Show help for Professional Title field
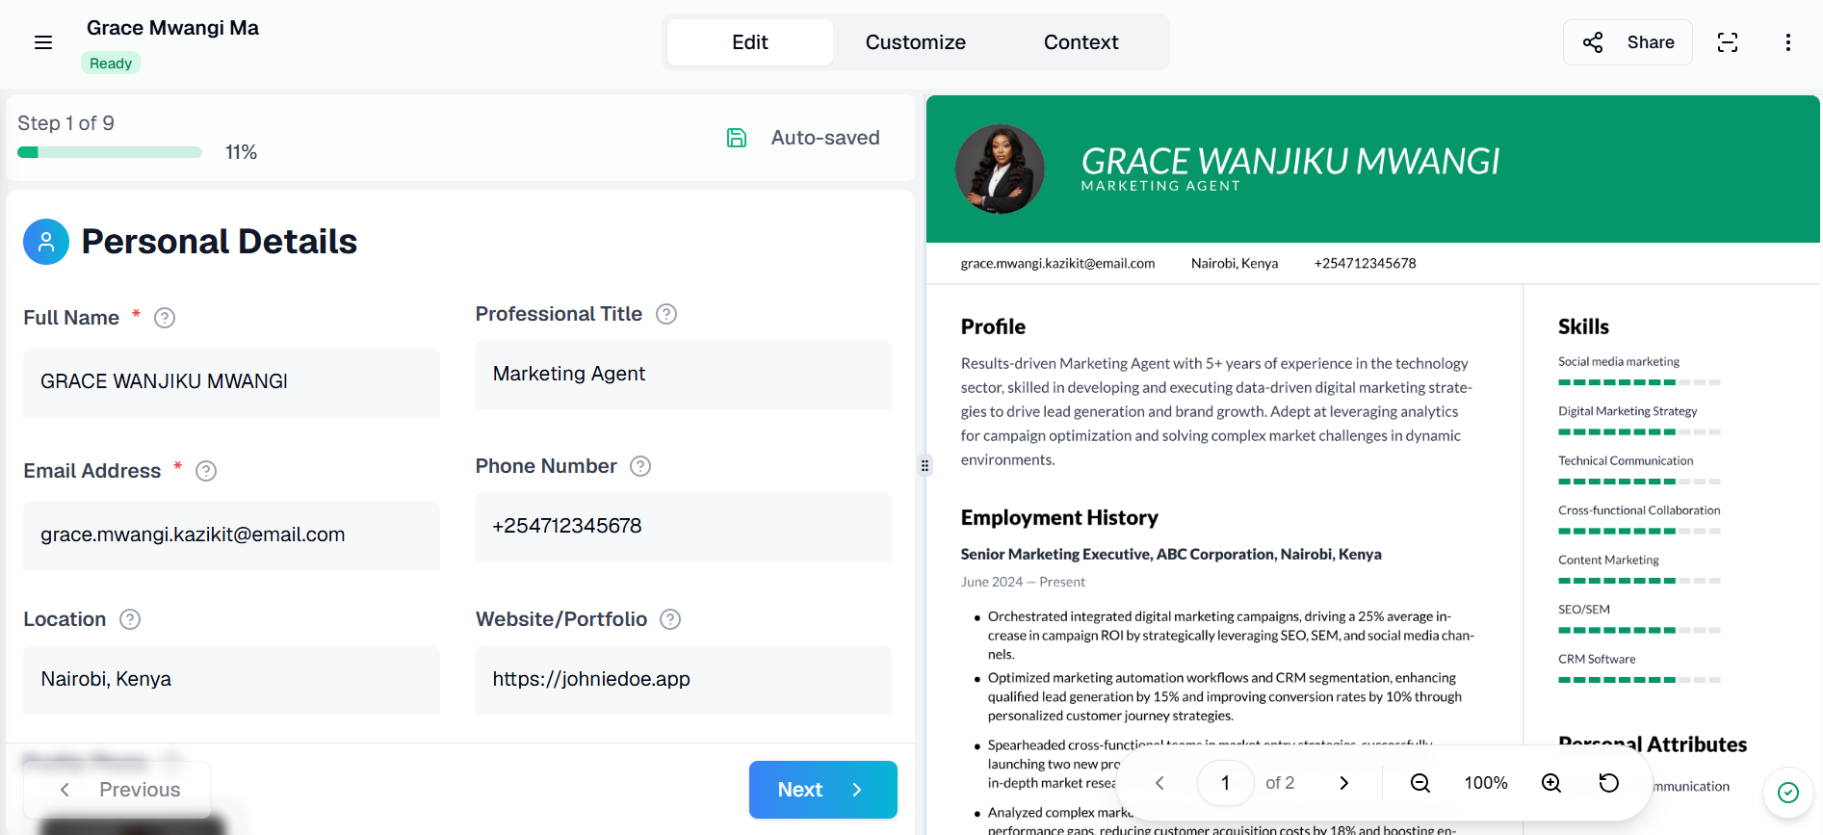Image resolution: width=1823 pixels, height=835 pixels. click(666, 314)
